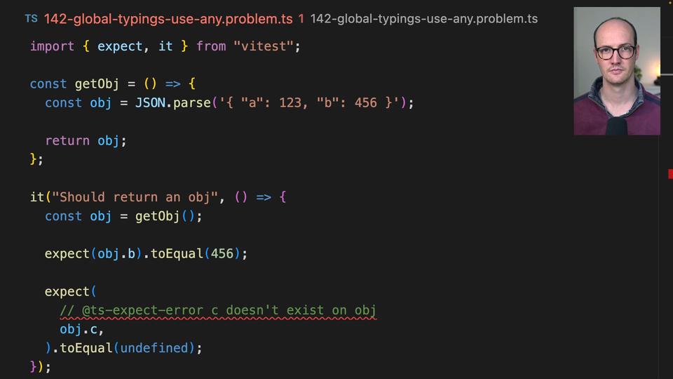The width and height of the screenshot is (673, 379).
Task: Click the gray breadcrumb file name
Action: (x=423, y=19)
